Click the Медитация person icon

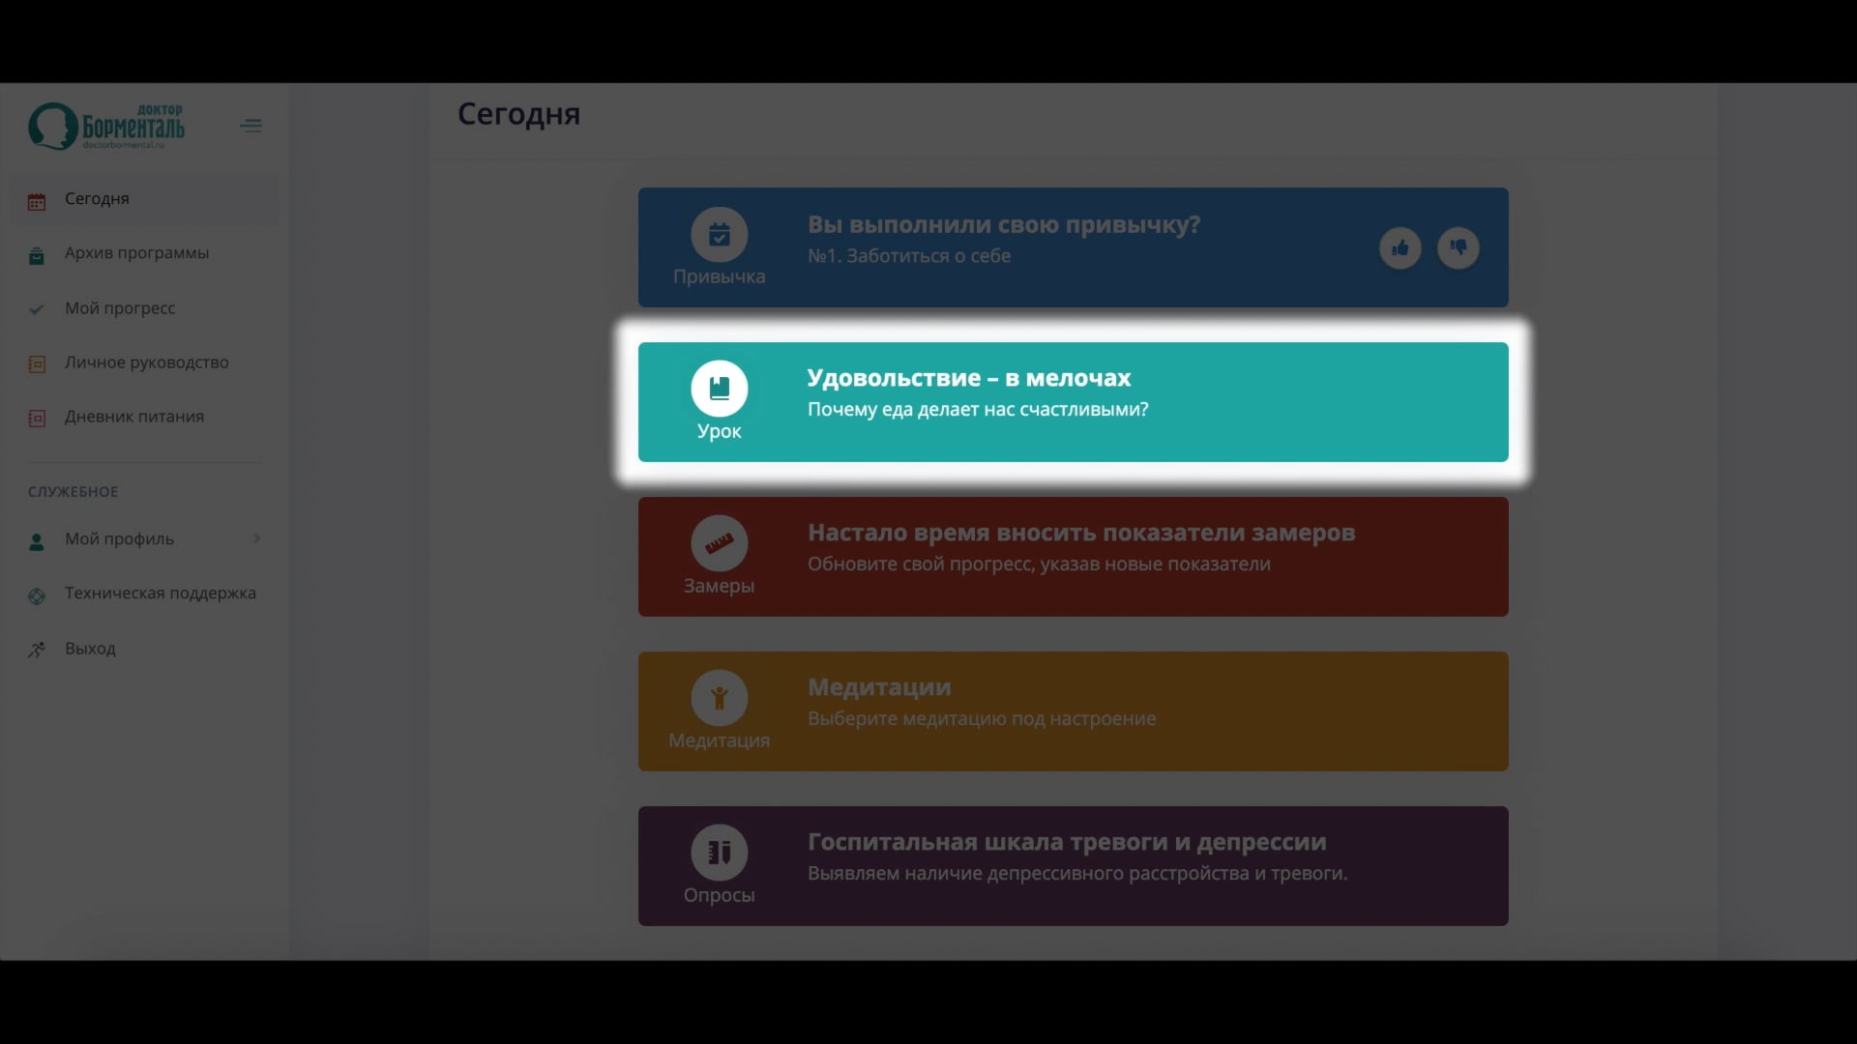[719, 698]
